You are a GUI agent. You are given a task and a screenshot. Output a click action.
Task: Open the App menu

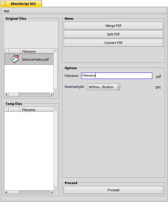(6, 11)
